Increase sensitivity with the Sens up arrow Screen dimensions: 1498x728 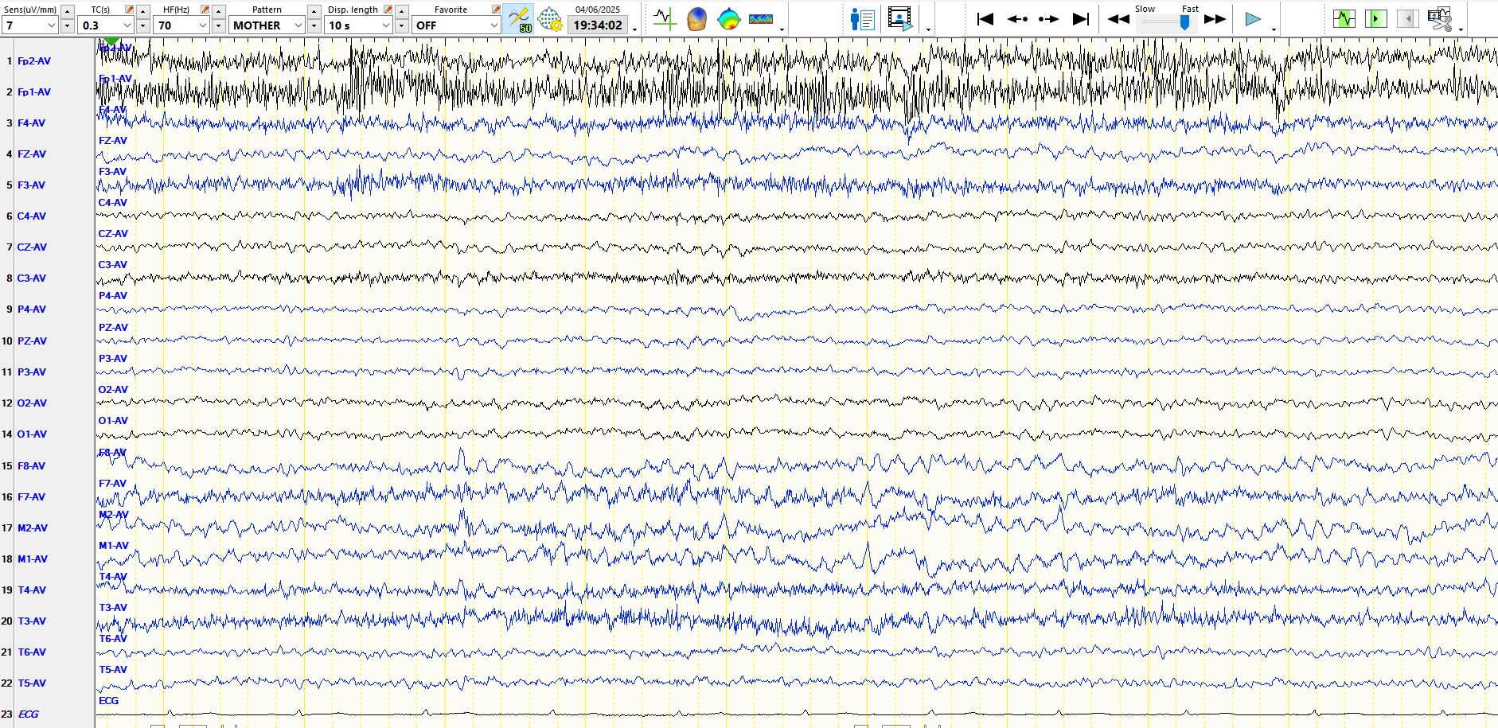click(x=67, y=11)
